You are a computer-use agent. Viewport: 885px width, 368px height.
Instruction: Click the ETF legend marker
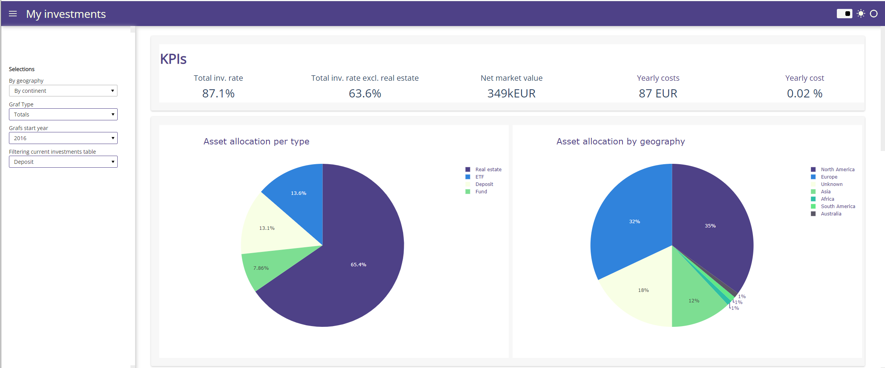pyautogui.click(x=467, y=177)
